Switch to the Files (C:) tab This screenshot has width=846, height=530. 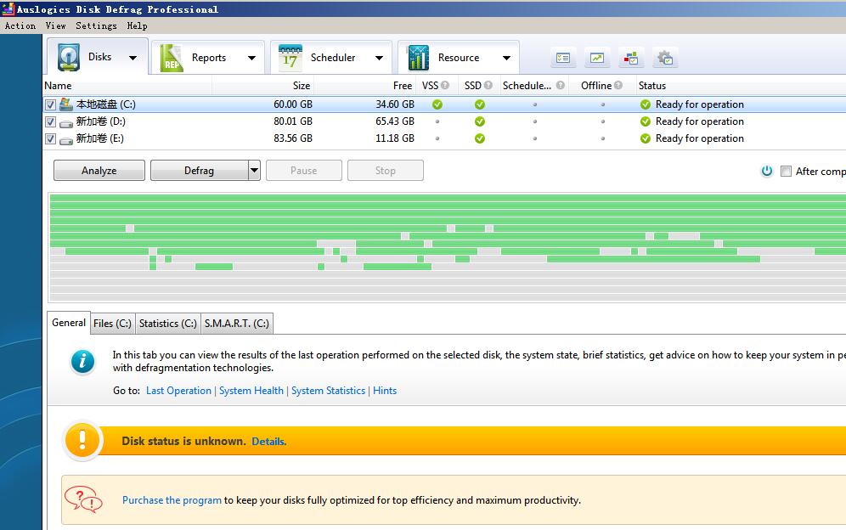112,324
